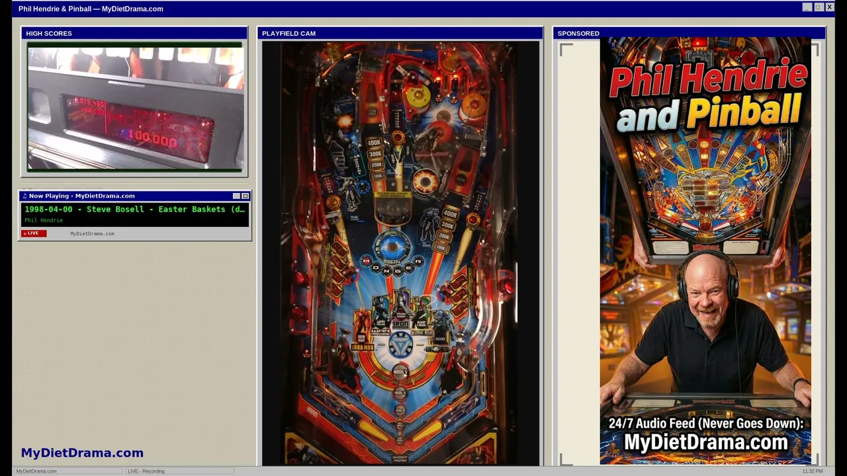This screenshot has height=476, width=847.
Task: Click MyDietDrama.com text beside the LIVE badge
Action: (92, 233)
